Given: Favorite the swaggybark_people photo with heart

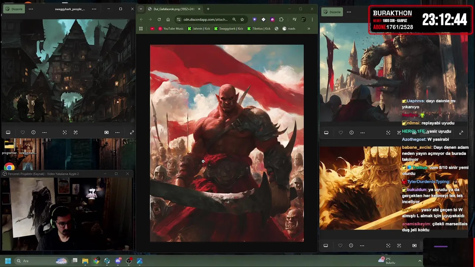Looking at the screenshot, I should (23, 132).
